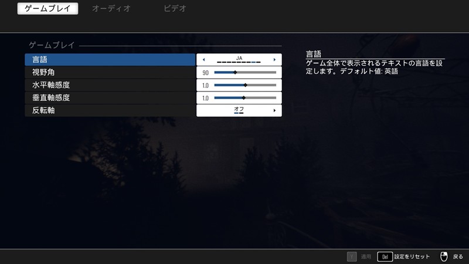Click the mouse icon for back
The height and width of the screenshot is (264, 469).
point(444,256)
